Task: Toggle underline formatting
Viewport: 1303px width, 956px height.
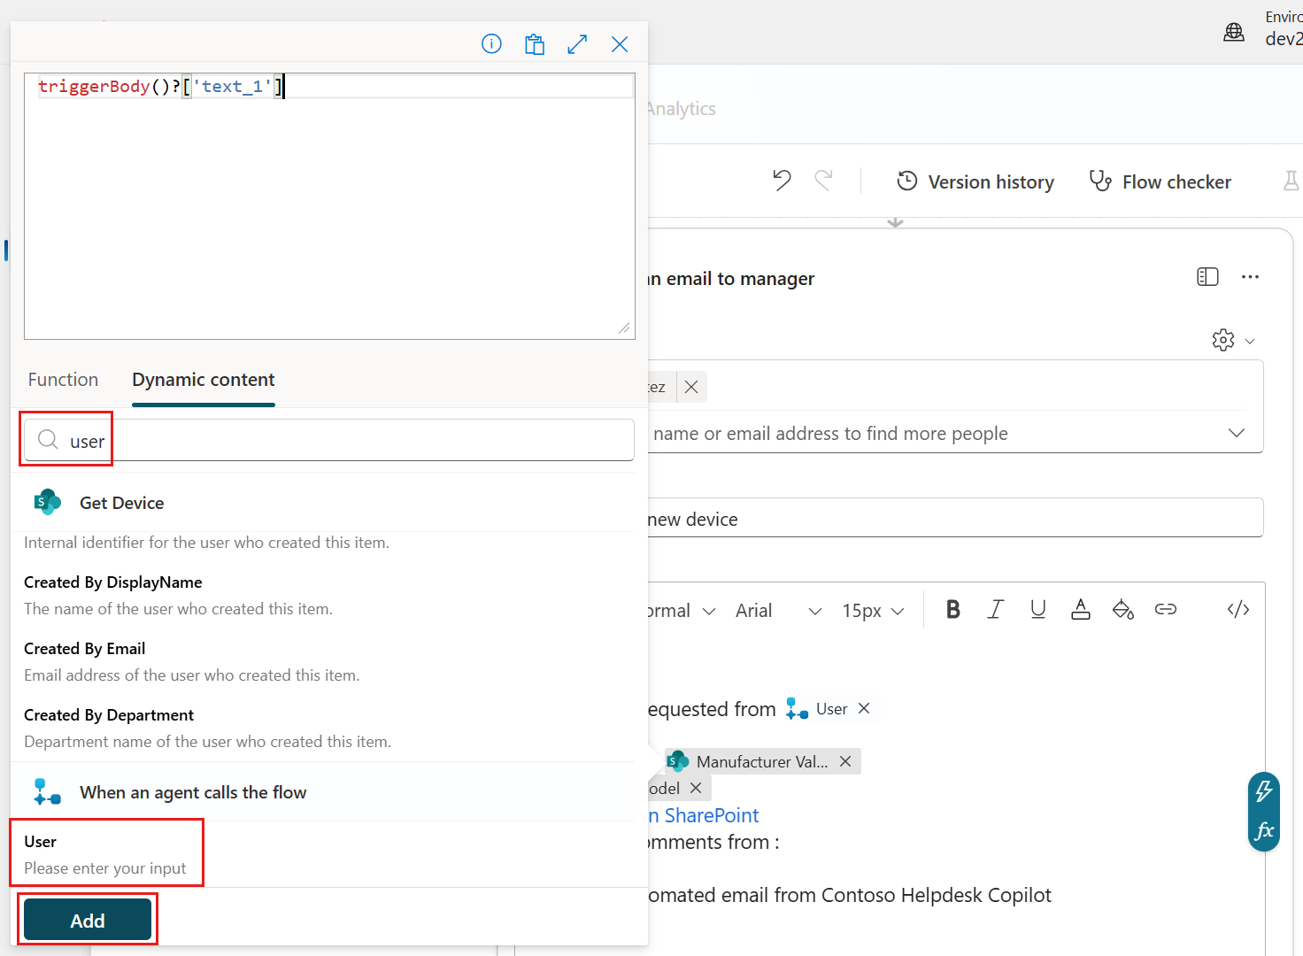Action: tap(1038, 609)
